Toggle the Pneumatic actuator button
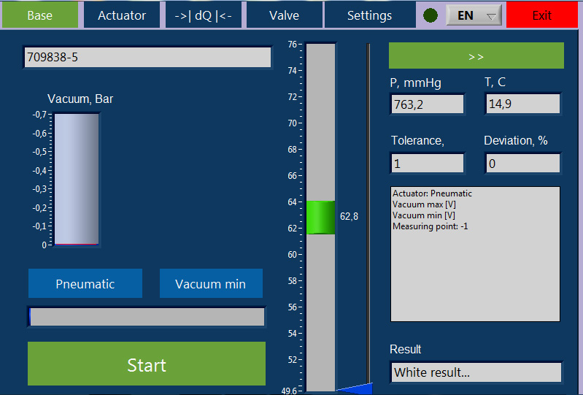Screen dimensions: 583x395 pyautogui.click(x=85, y=284)
